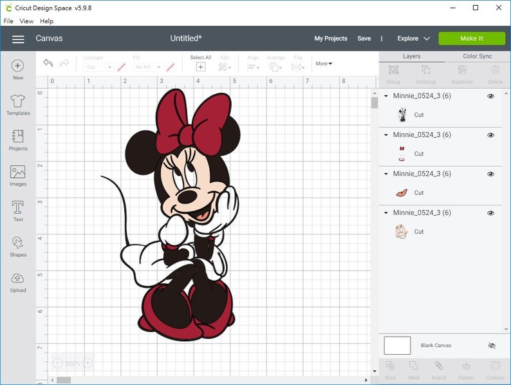The height and width of the screenshot is (385, 511).
Task: Open the hamburger main menu
Action: click(18, 39)
